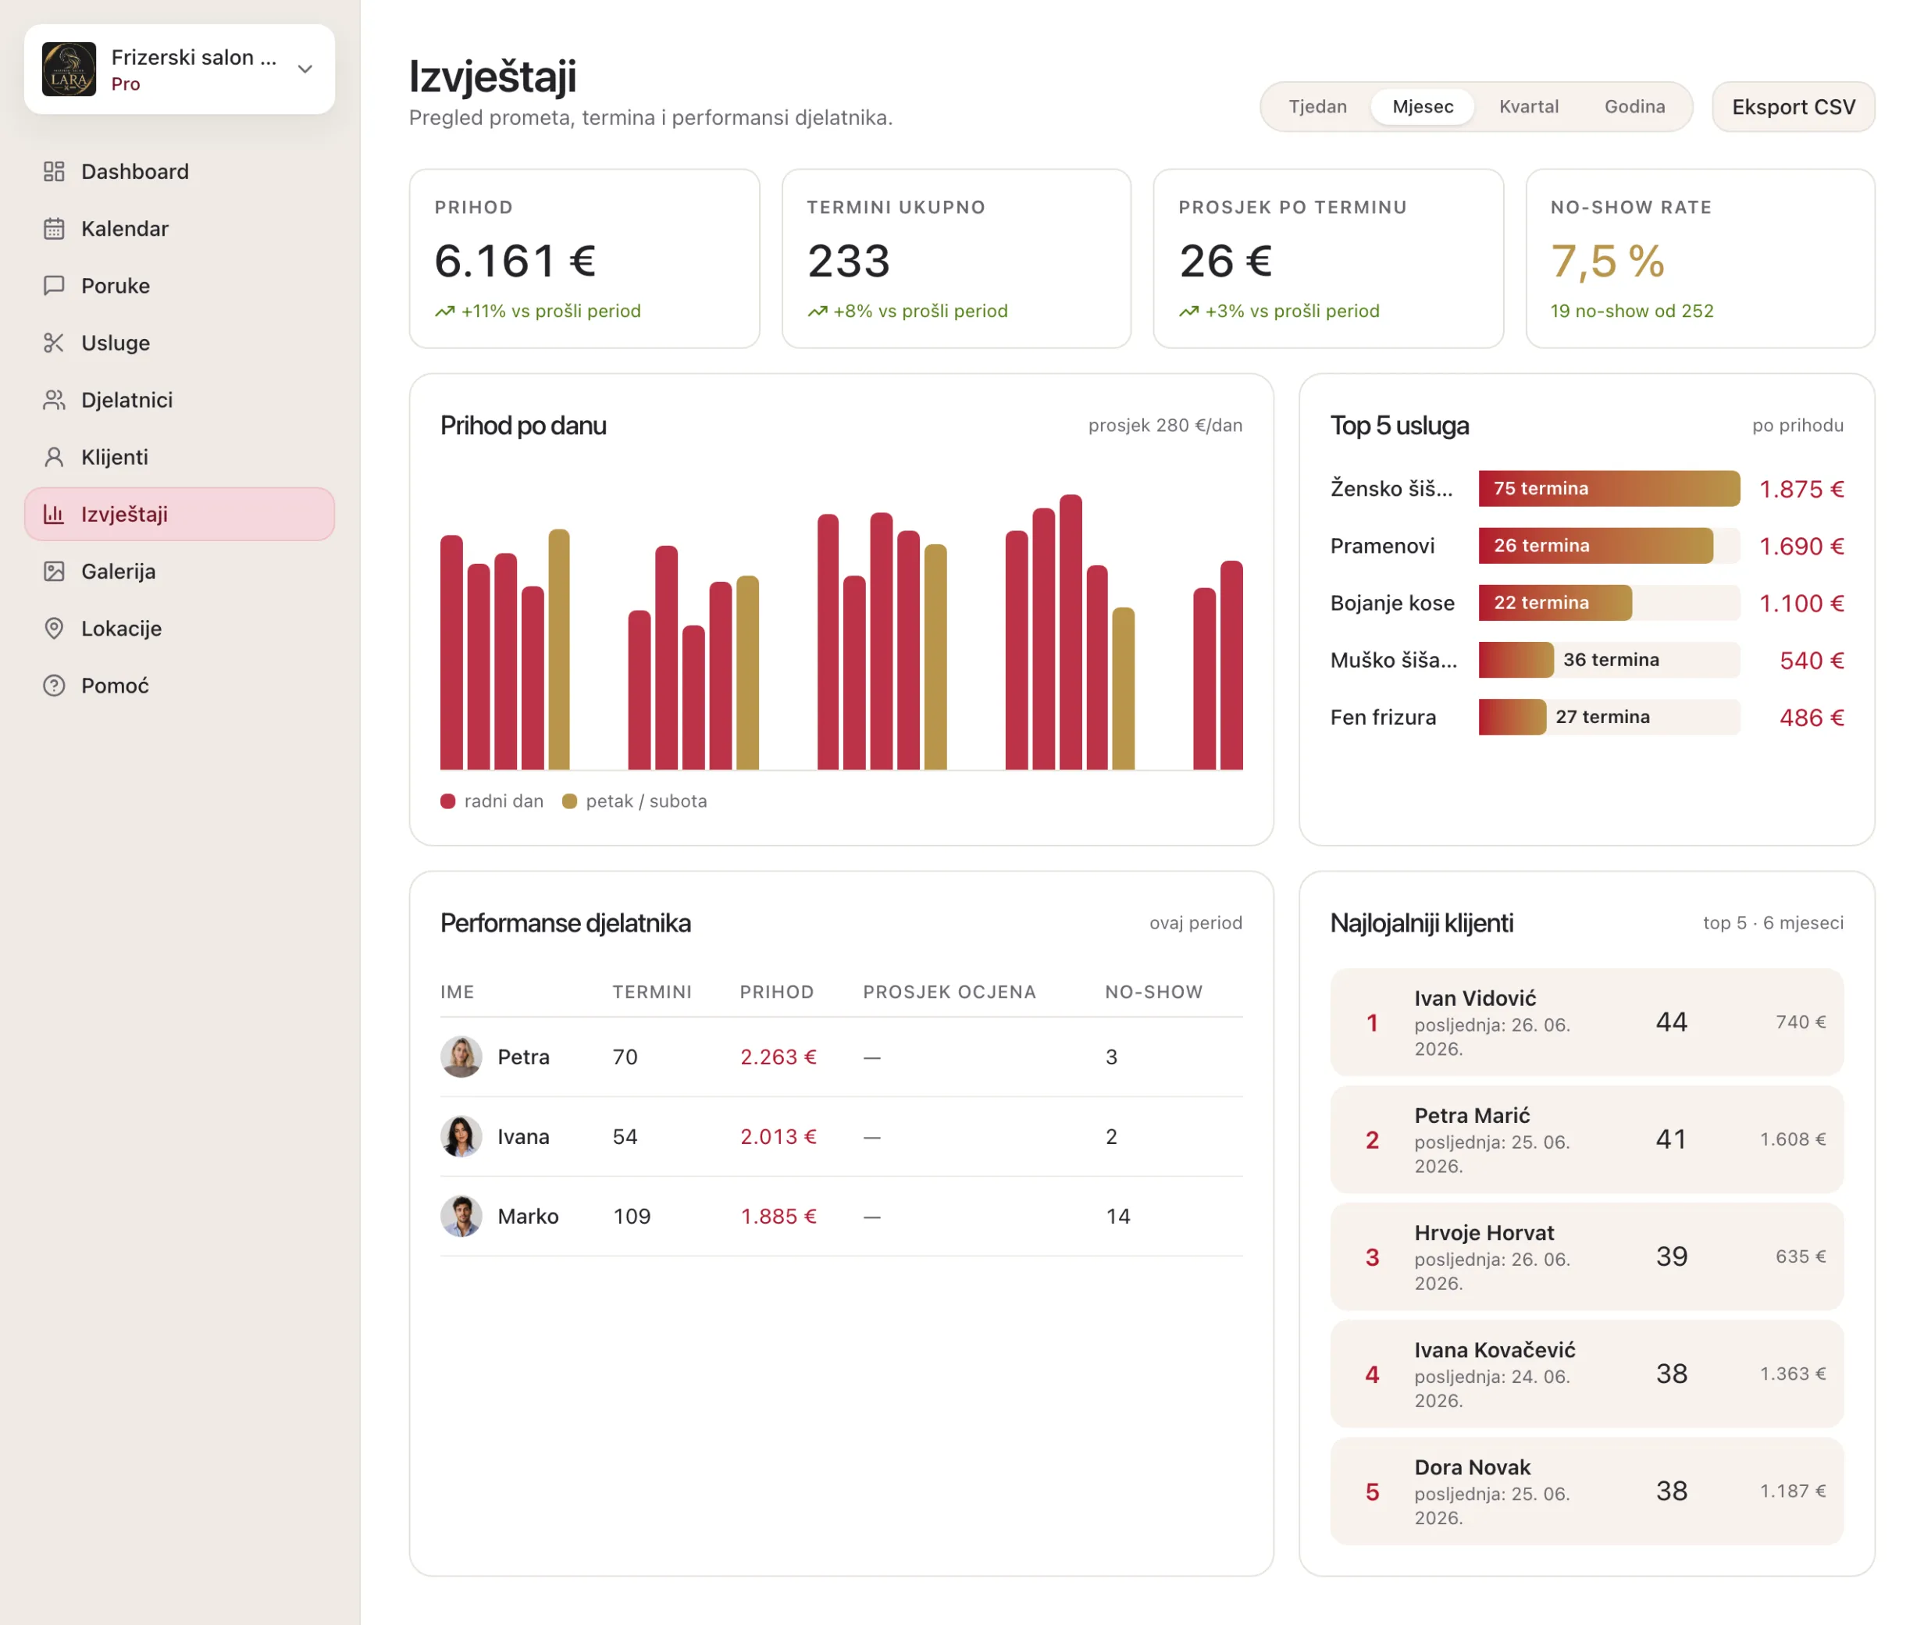The height and width of the screenshot is (1625, 1924).
Task: Open the Hrvoje Horvat client card
Action: tap(1586, 1256)
